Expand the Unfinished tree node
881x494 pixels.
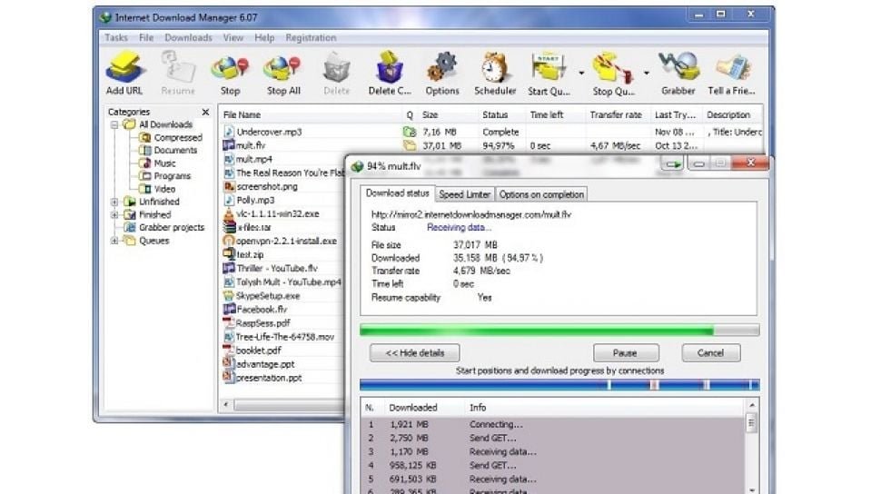pyautogui.click(x=114, y=202)
